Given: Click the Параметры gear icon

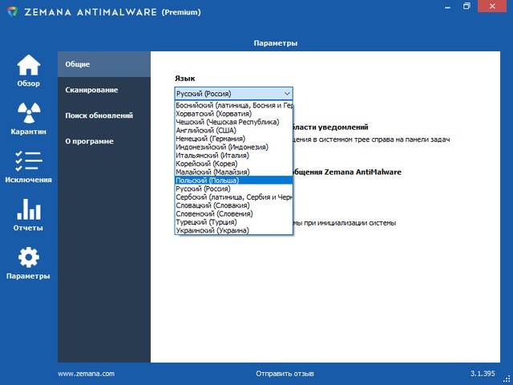Looking at the screenshot, I should click(x=28, y=258).
